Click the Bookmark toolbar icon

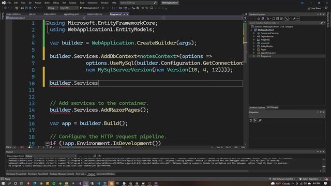click(x=152, y=8)
